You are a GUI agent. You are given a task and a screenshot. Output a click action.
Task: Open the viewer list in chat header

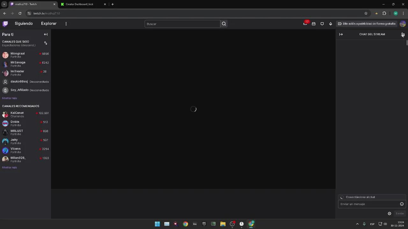pos(403,34)
